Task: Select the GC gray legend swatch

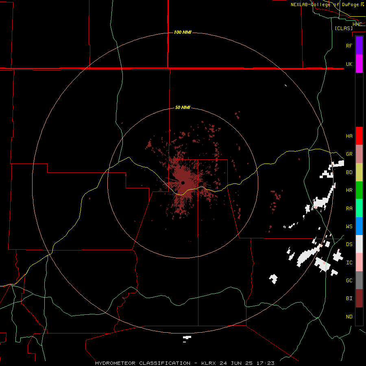Action: pyautogui.click(x=359, y=280)
